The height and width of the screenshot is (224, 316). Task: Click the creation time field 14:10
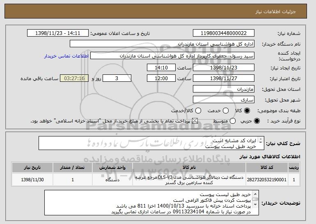161,67
